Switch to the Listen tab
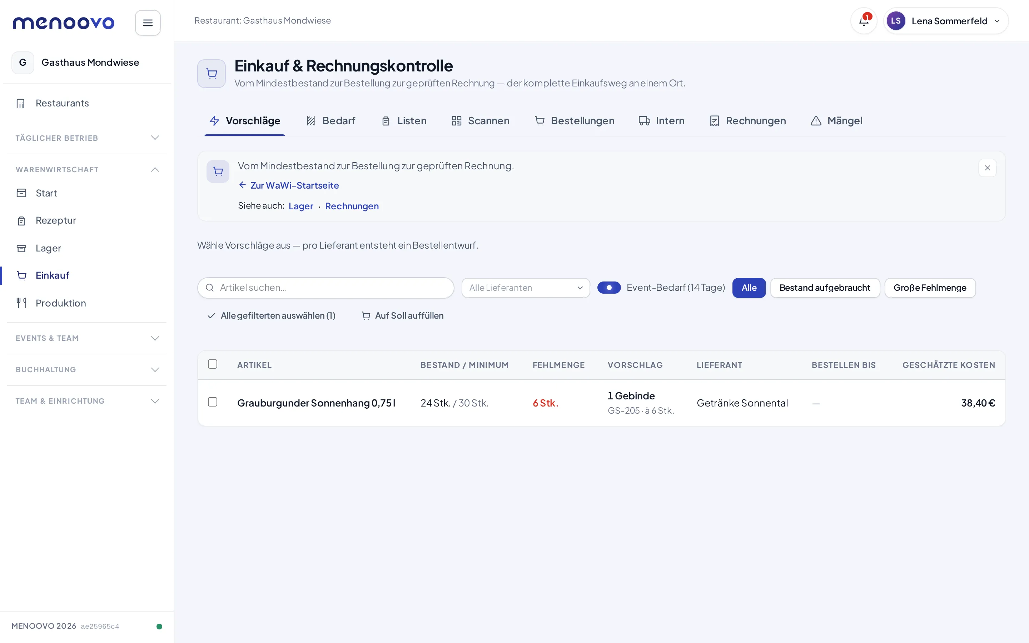Image resolution: width=1029 pixels, height=643 pixels. click(x=403, y=121)
